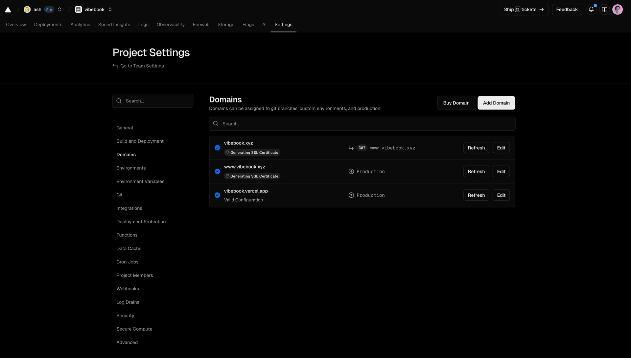Select the Settings tab
Viewport: 631px width, 358px height.
pos(283,25)
